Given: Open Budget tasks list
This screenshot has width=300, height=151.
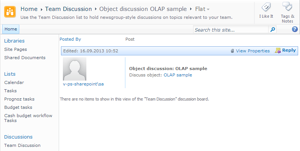Looking at the screenshot, I should point(18,107).
